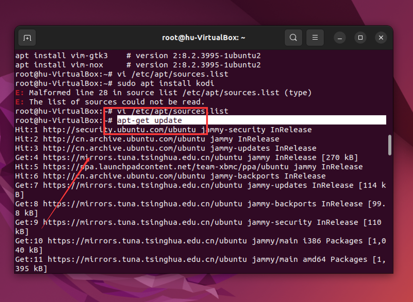Click the jammy-updates archive URL on Hit:3

[124, 148]
